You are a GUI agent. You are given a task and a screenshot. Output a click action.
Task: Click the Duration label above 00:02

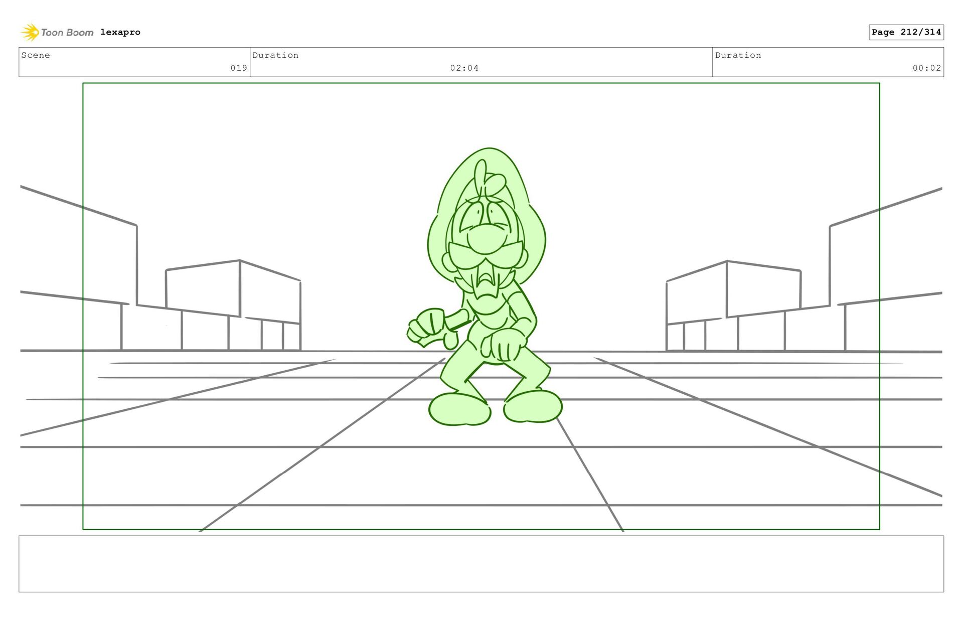(x=738, y=55)
